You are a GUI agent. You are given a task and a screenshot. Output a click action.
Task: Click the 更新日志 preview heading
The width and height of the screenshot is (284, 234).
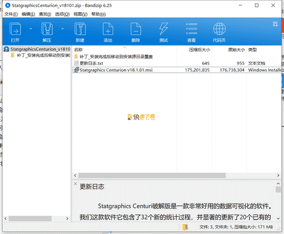92,187
